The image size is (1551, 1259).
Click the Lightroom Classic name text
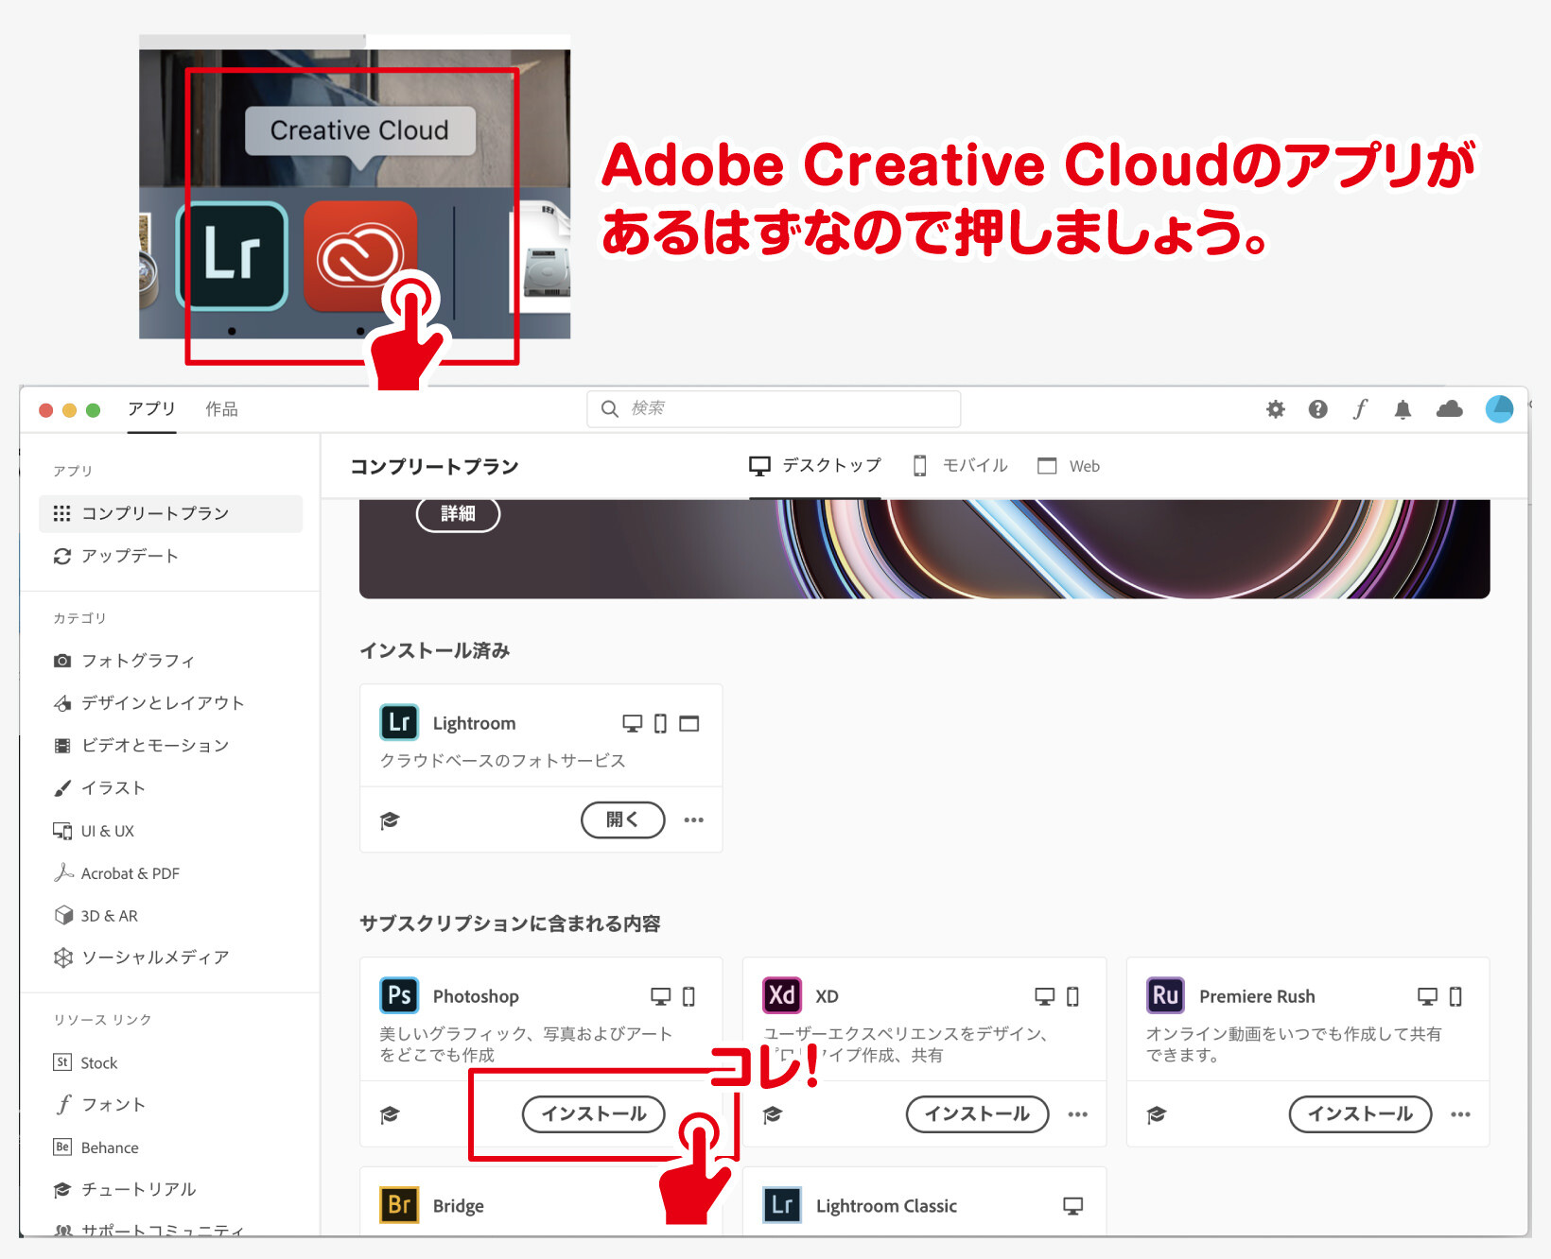(x=886, y=1206)
